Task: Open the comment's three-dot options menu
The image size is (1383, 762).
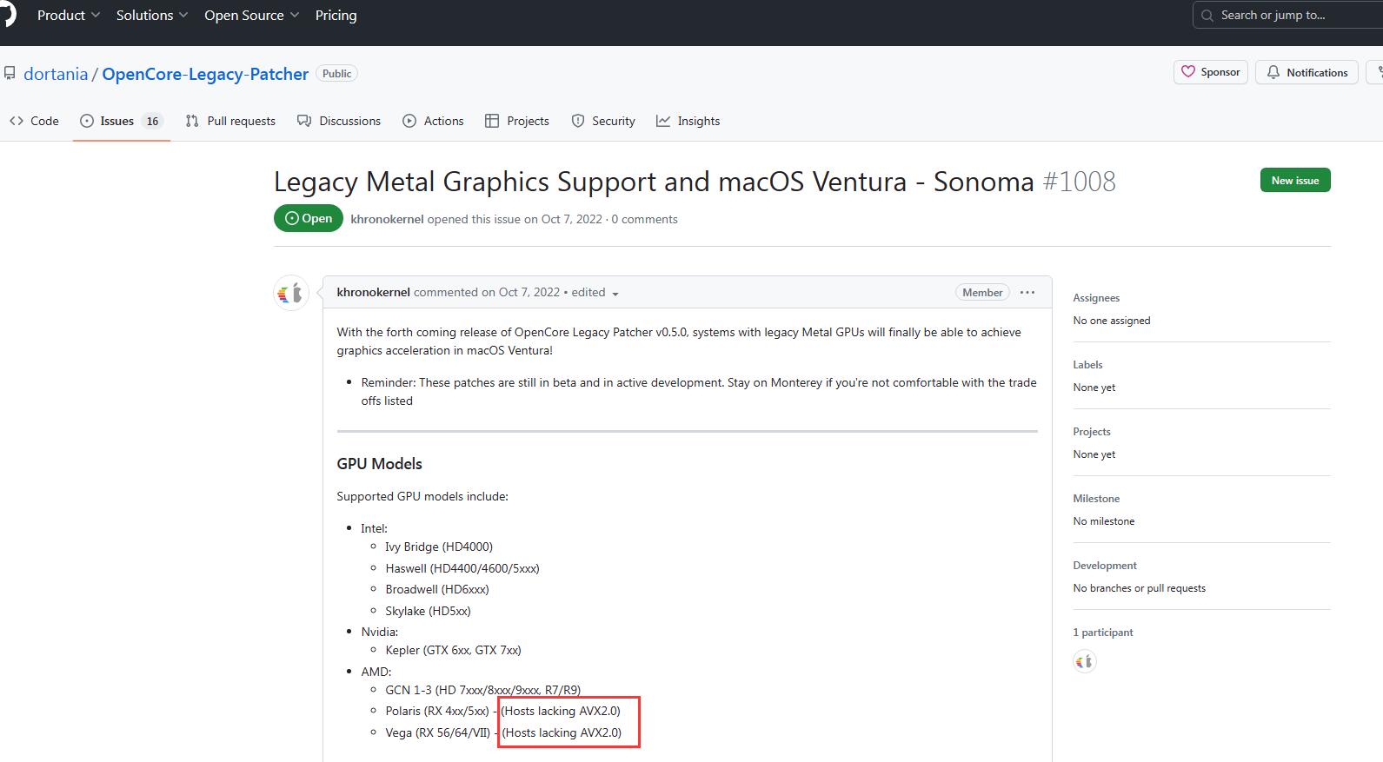Action: tap(1027, 293)
